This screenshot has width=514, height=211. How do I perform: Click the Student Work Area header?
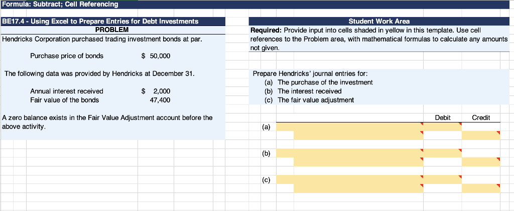coord(379,21)
